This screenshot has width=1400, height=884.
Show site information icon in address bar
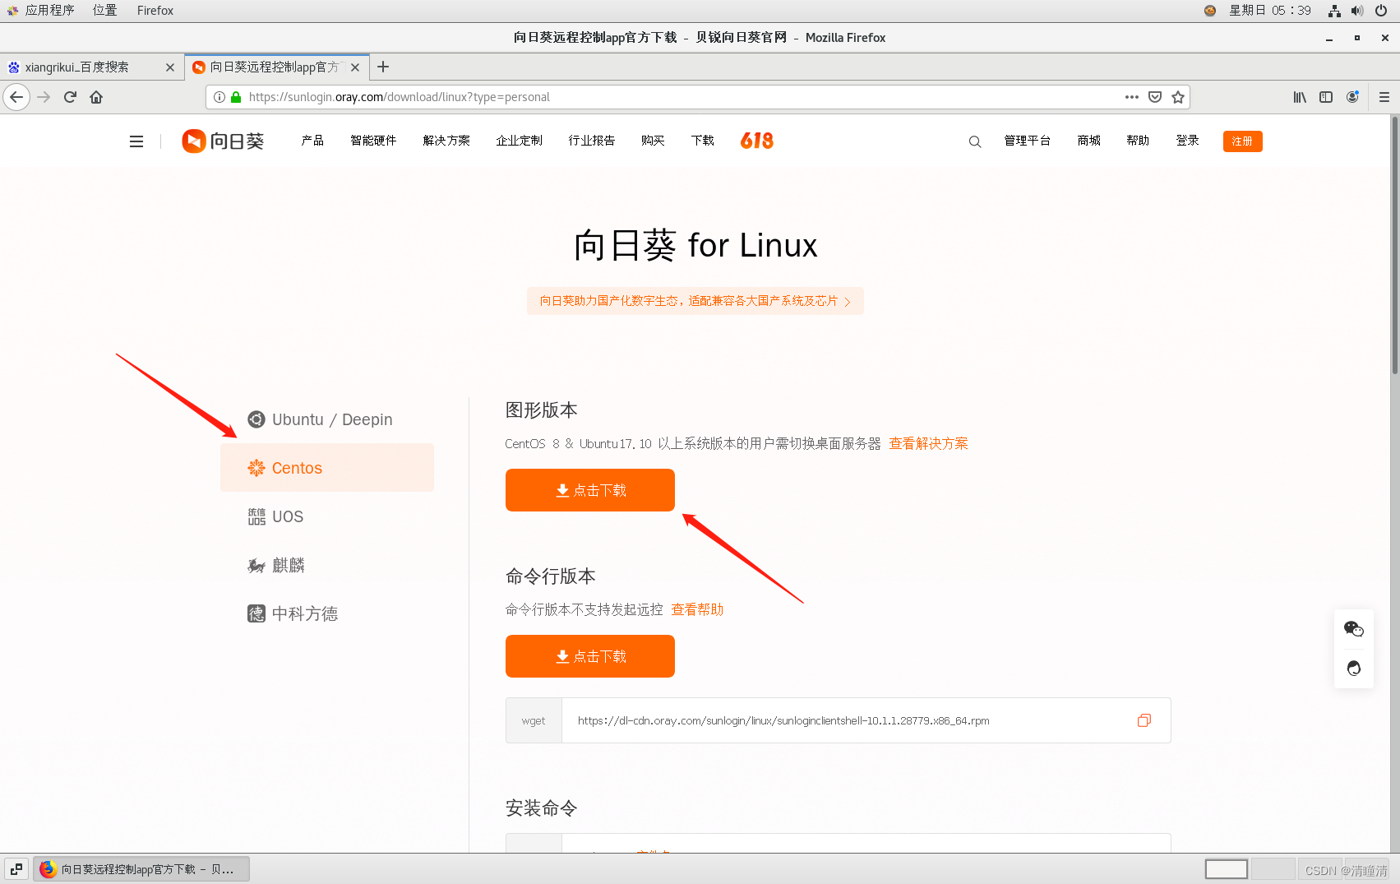219,97
